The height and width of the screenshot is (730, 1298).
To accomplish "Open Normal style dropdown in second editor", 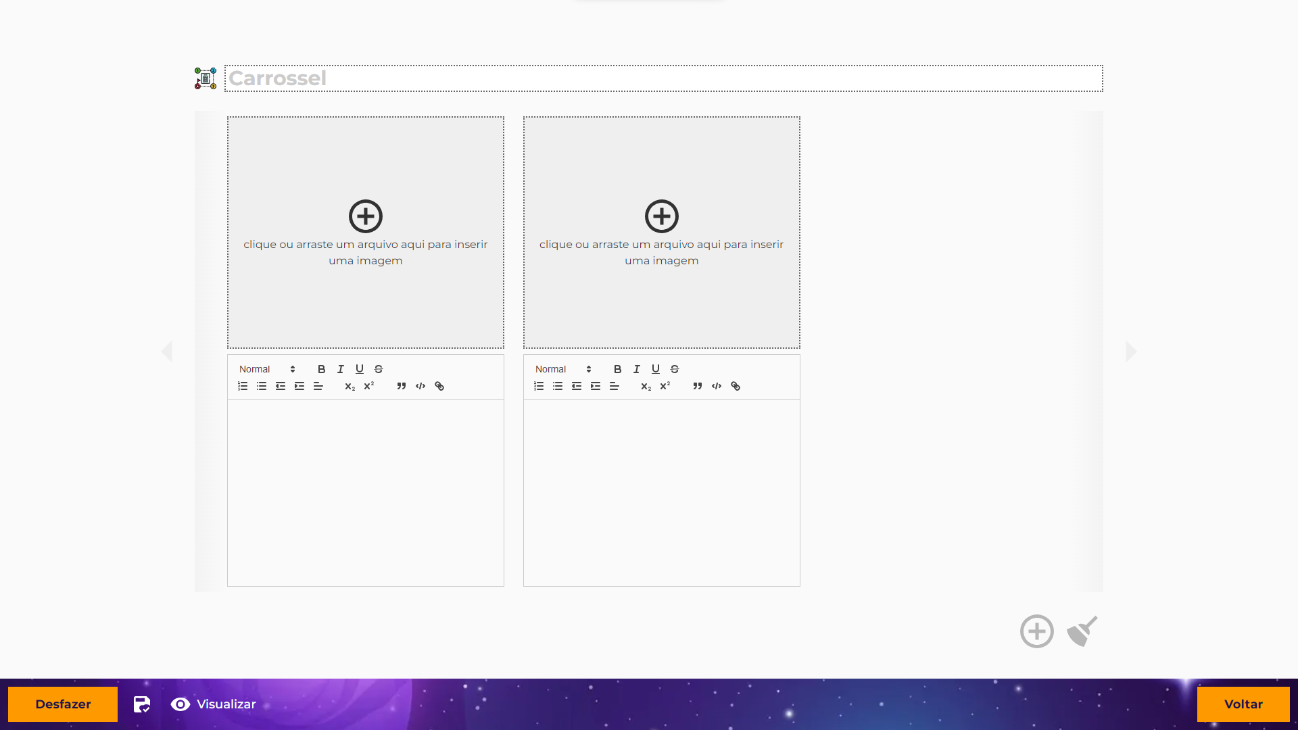I will point(563,369).
